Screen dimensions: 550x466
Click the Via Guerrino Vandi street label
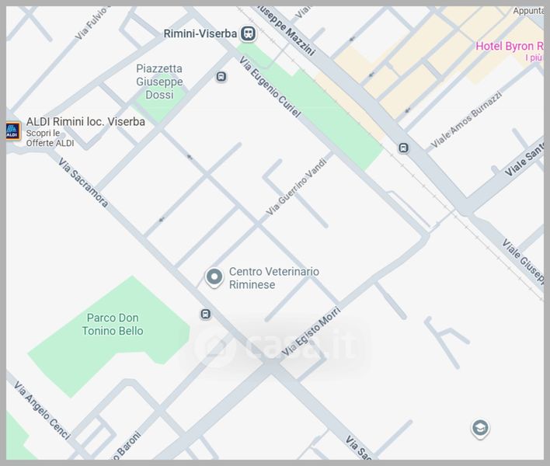pos(298,185)
